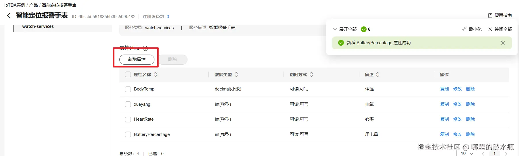Go to 产品 in the breadcrumb
The image size is (519, 156).
coord(33,5)
